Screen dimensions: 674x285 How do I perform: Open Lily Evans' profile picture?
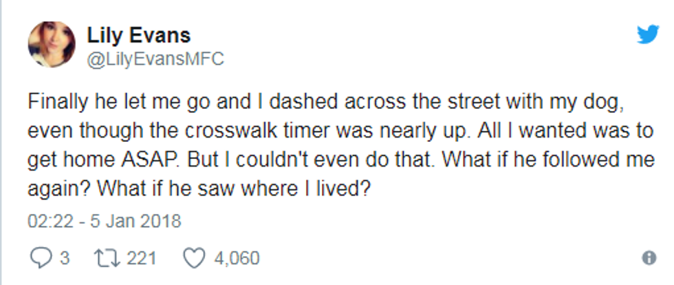click(52, 44)
